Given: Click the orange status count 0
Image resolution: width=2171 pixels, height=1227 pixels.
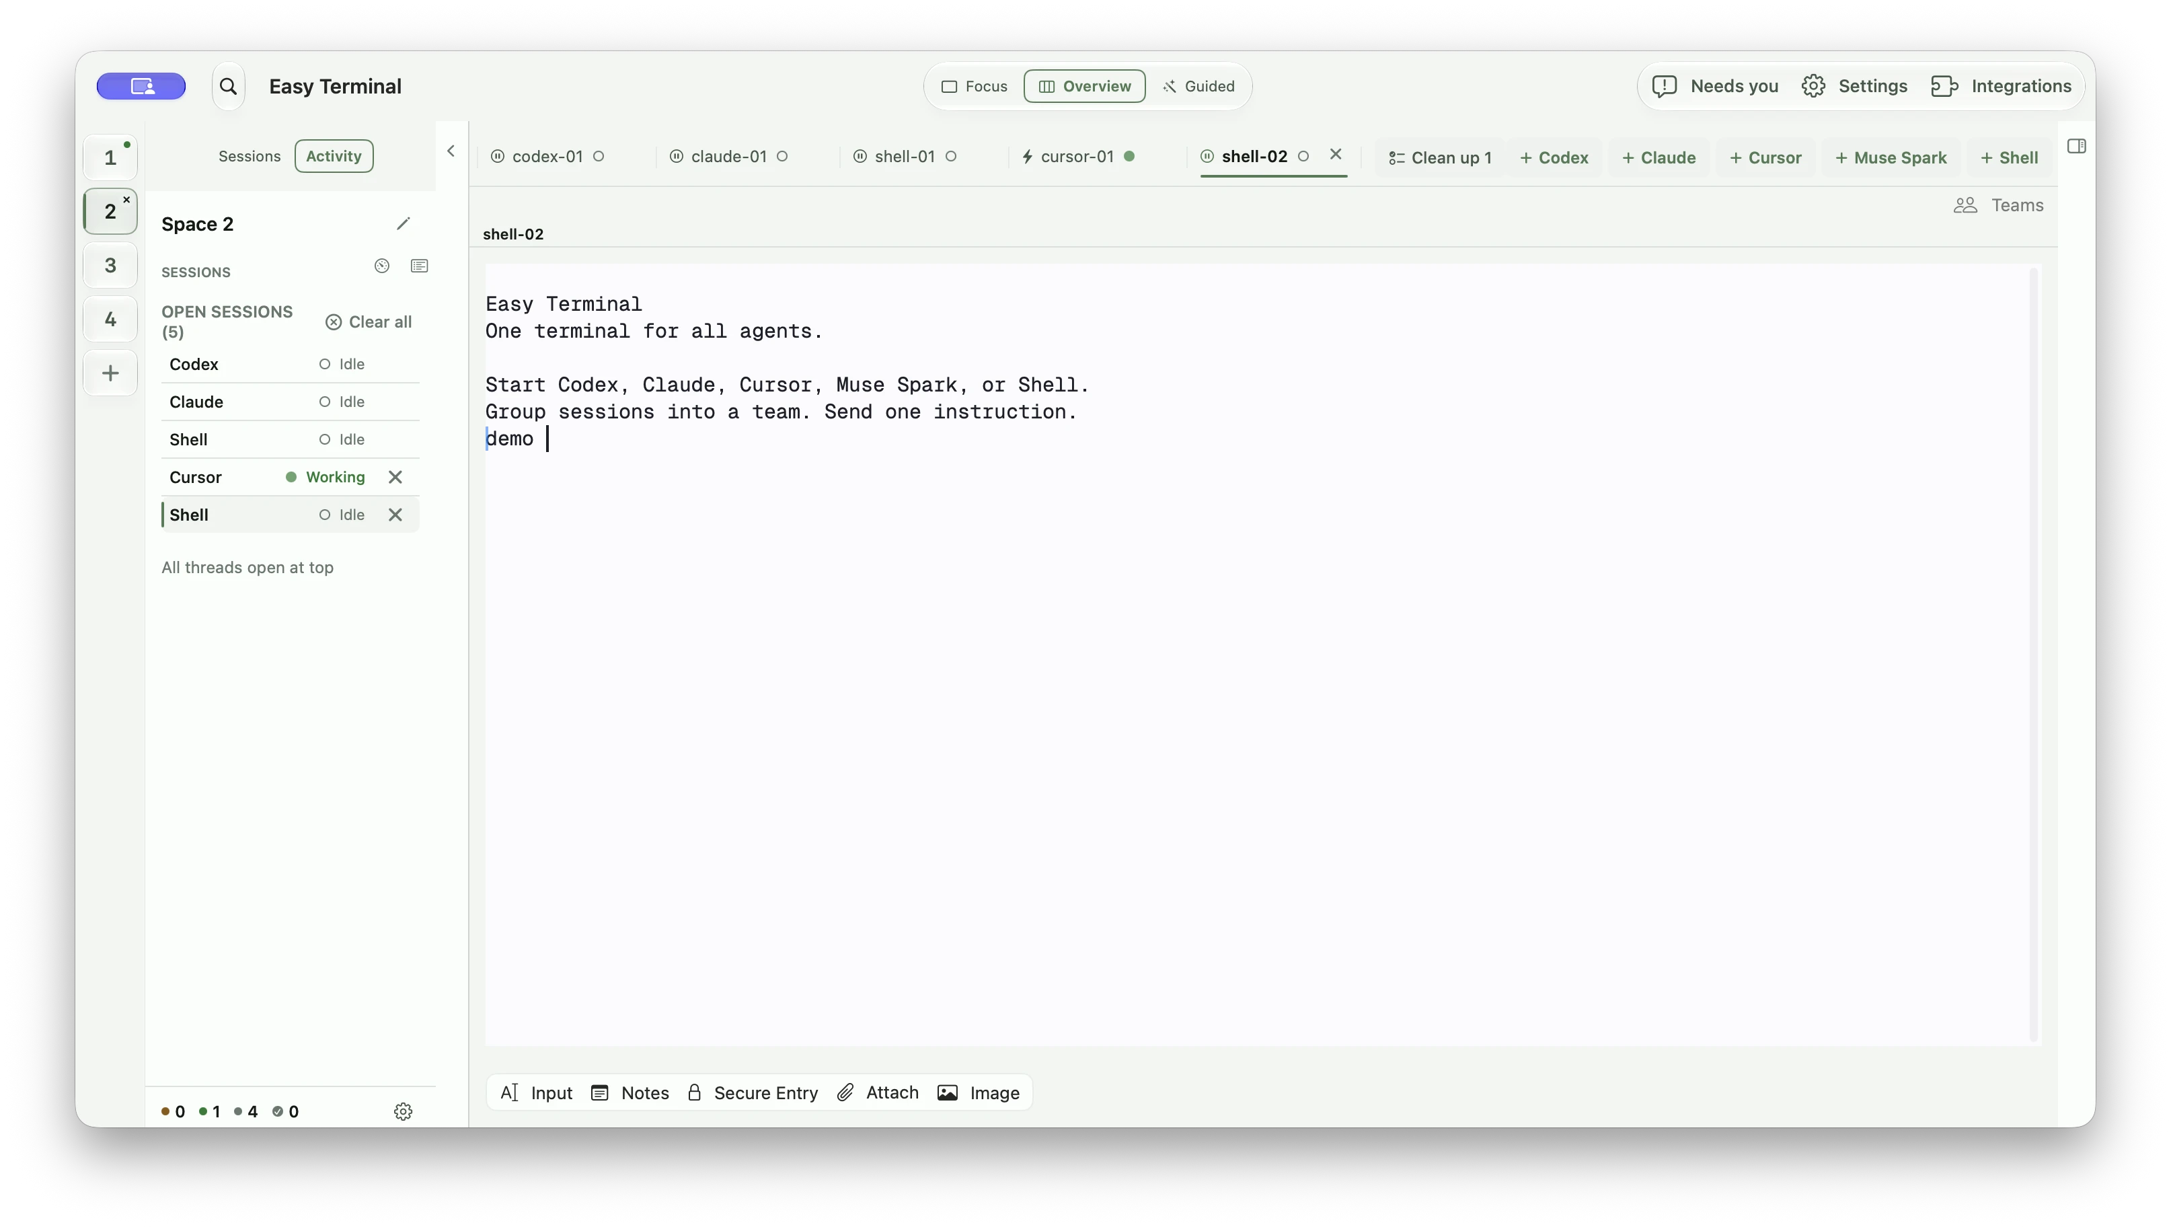Looking at the screenshot, I should [x=173, y=1111].
